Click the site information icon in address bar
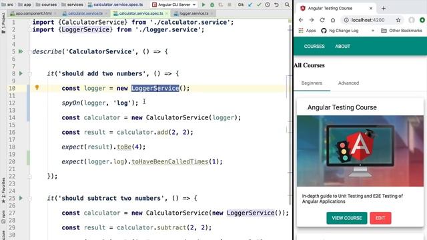Viewport: 427px width, 240px height. coord(346,20)
